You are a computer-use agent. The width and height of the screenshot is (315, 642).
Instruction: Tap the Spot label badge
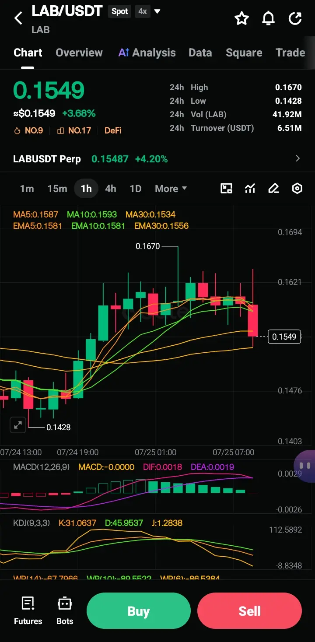click(120, 11)
